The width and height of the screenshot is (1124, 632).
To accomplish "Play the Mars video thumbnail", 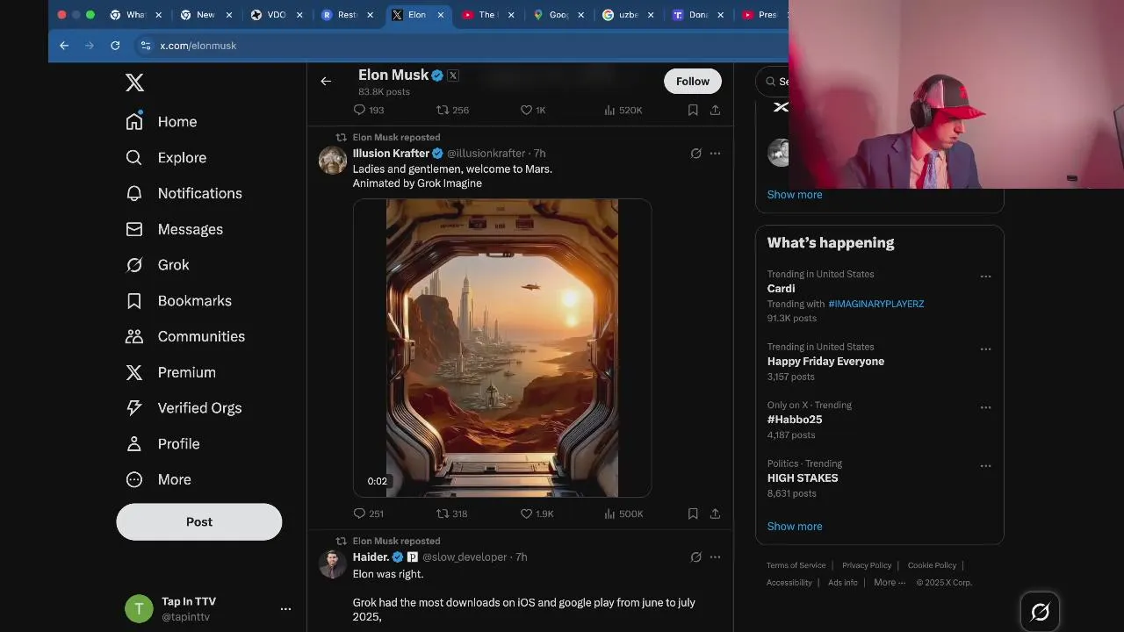I will (x=502, y=348).
